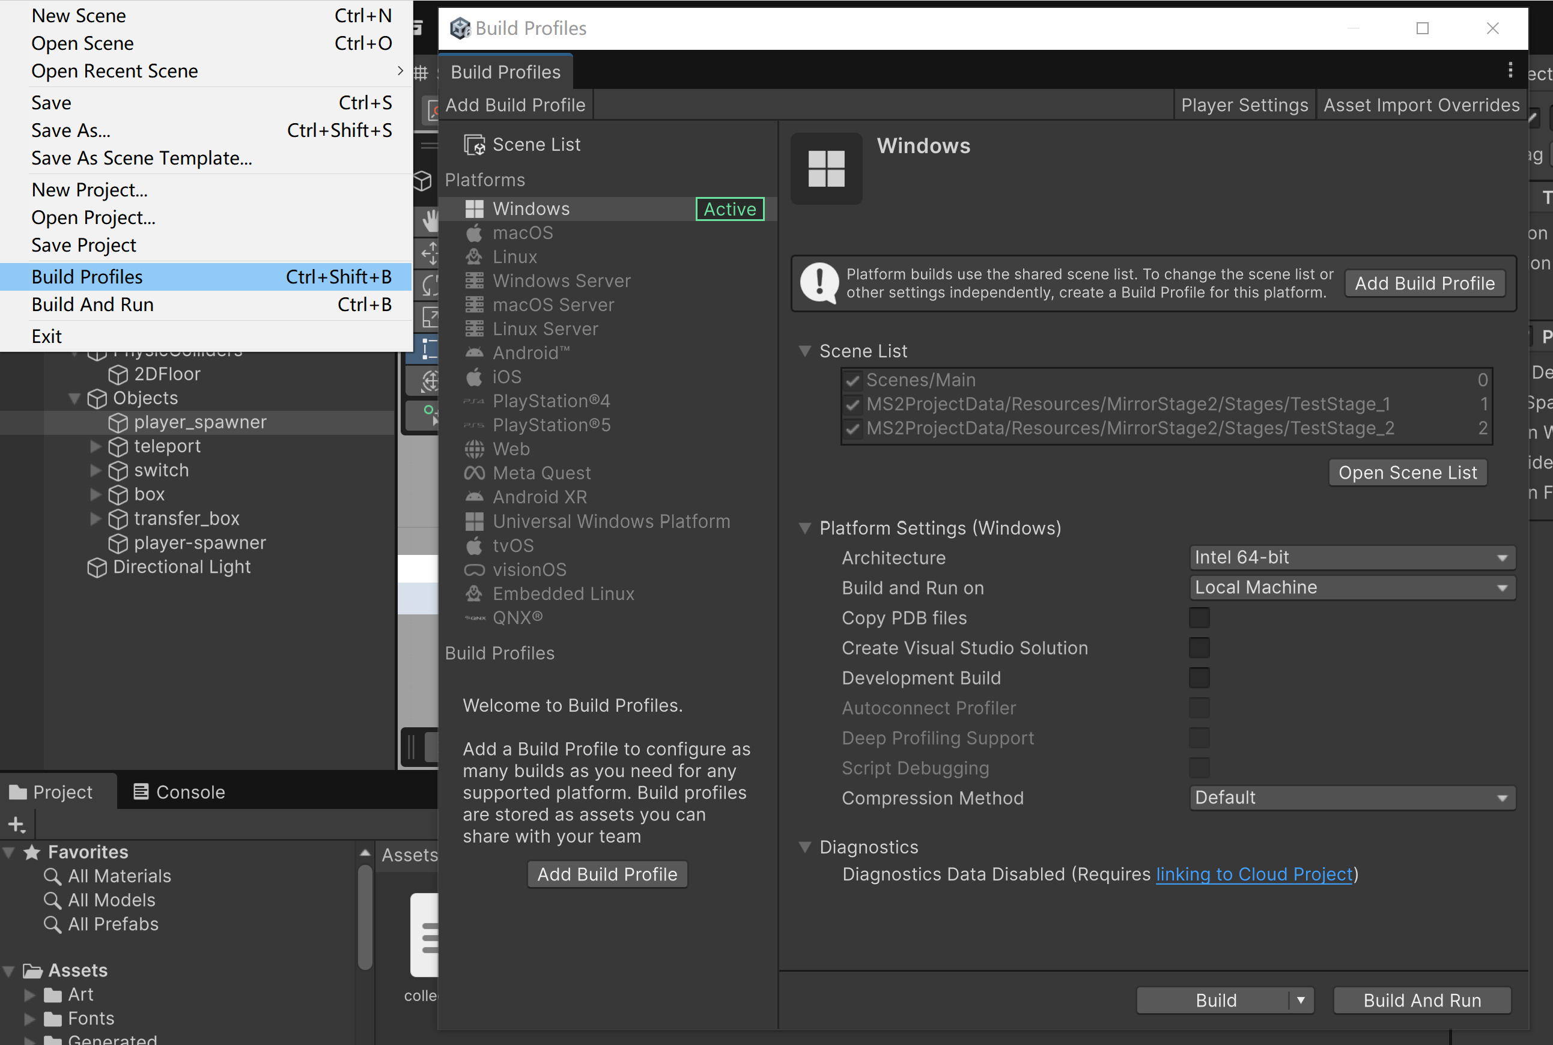
Task: Toggle the Script Debugging checkbox
Action: (1199, 768)
